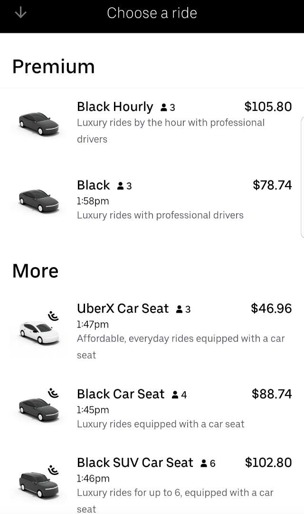Click the More section heading
The width and height of the screenshot is (304, 514).
(x=35, y=270)
